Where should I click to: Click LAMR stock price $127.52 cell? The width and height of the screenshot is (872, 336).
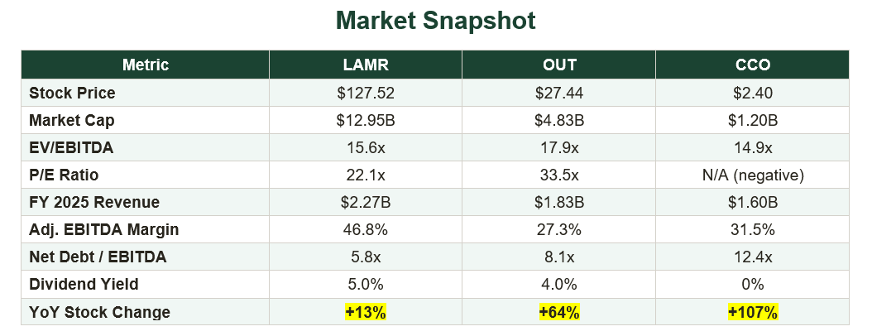366,93
